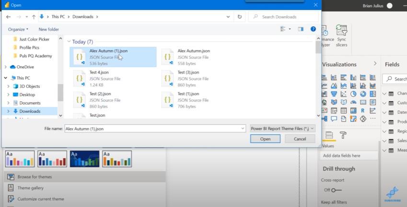Screen dimensions: 407x207
Task: Open the file type filter dropdown
Action: pos(282,128)
